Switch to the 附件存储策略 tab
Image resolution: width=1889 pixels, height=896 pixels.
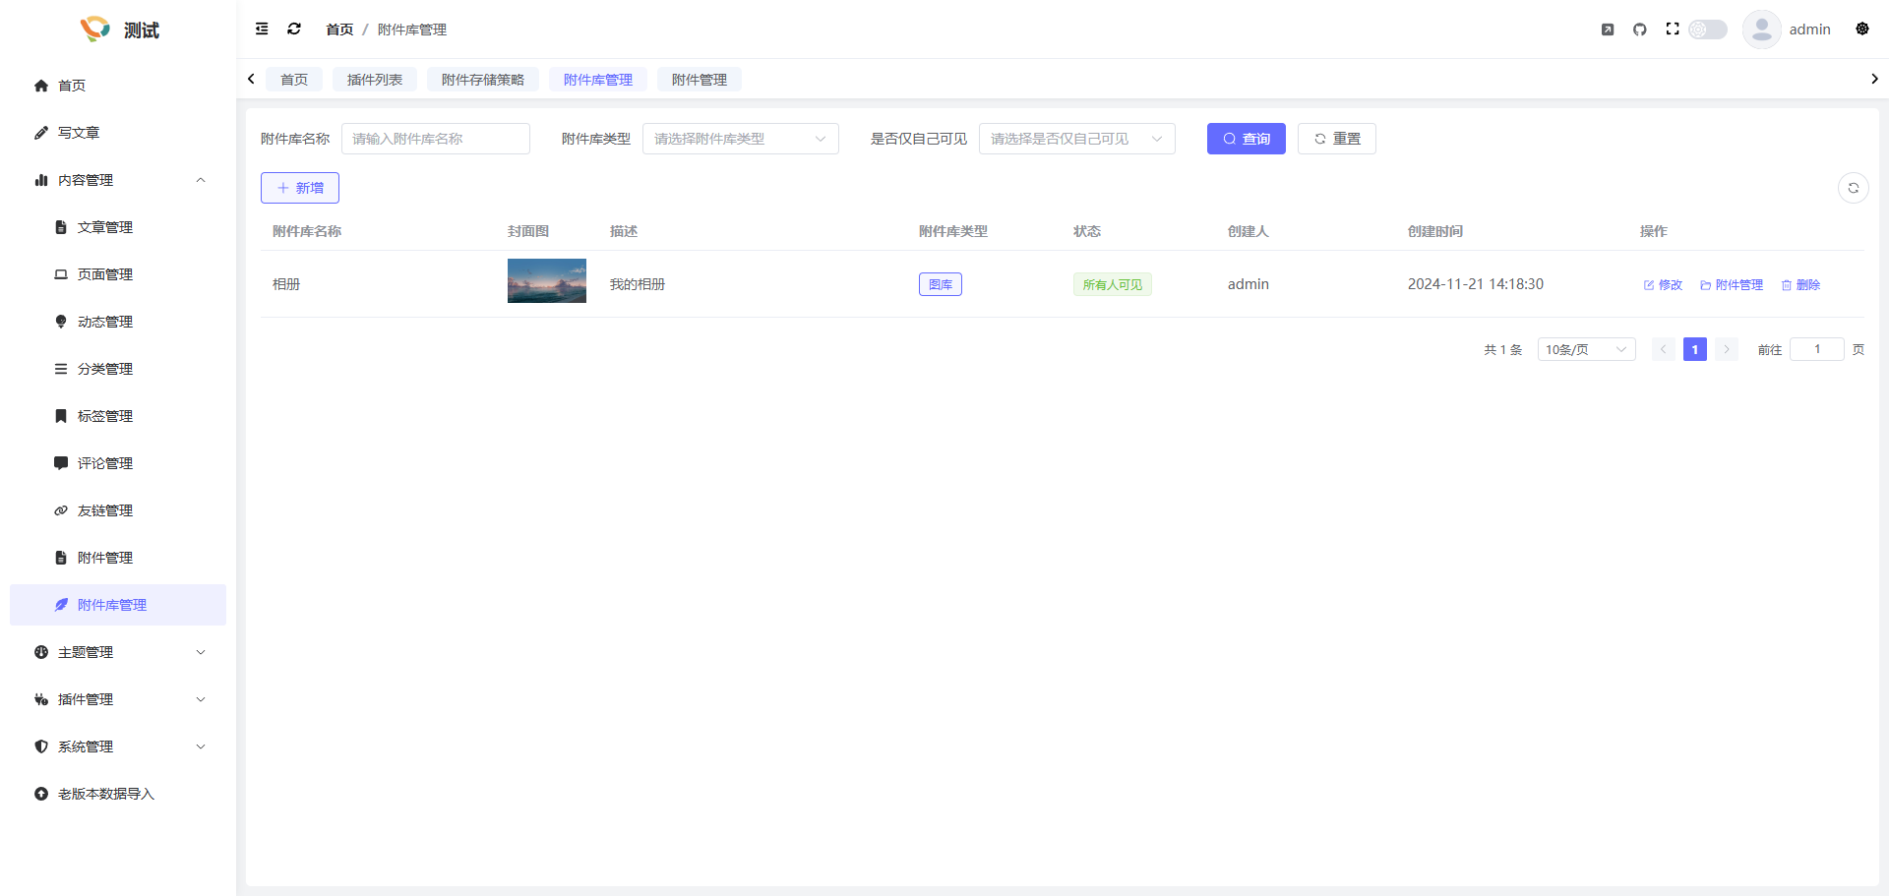coord(482,80)
